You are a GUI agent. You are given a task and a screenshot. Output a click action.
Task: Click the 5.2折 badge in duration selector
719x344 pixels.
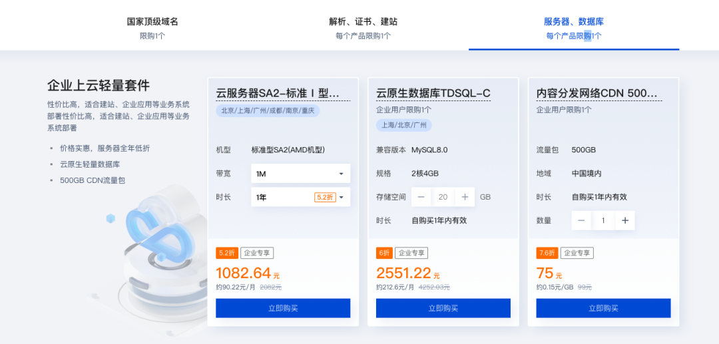point(325,198)
